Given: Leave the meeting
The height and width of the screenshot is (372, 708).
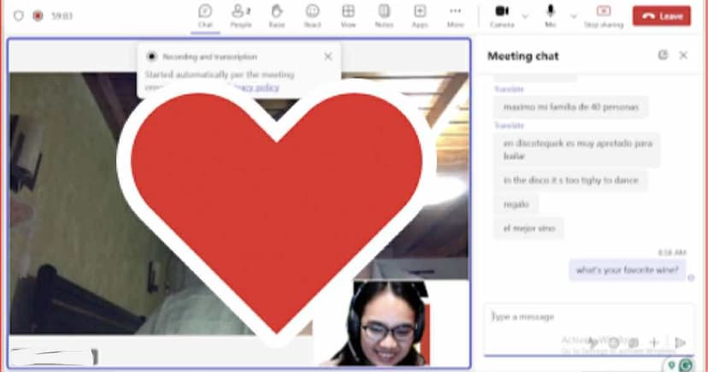Looking at the screenshot, I should click(661, 15).
